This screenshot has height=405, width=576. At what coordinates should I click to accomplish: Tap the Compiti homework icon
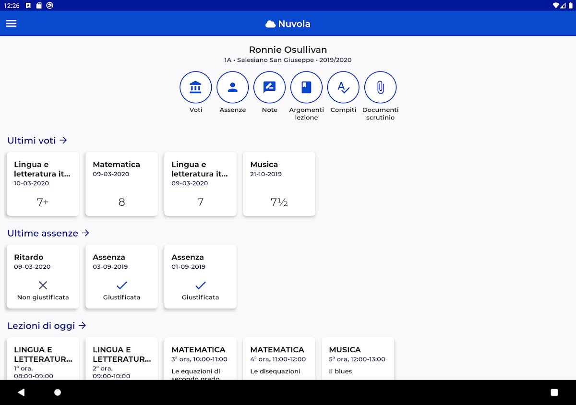point(343,87)
